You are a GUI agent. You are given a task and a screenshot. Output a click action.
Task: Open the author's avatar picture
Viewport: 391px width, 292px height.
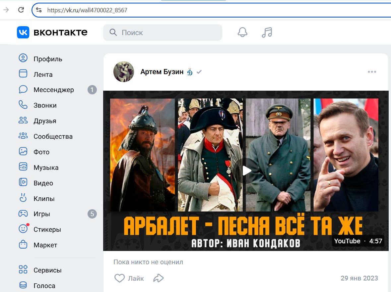[124, 72]
